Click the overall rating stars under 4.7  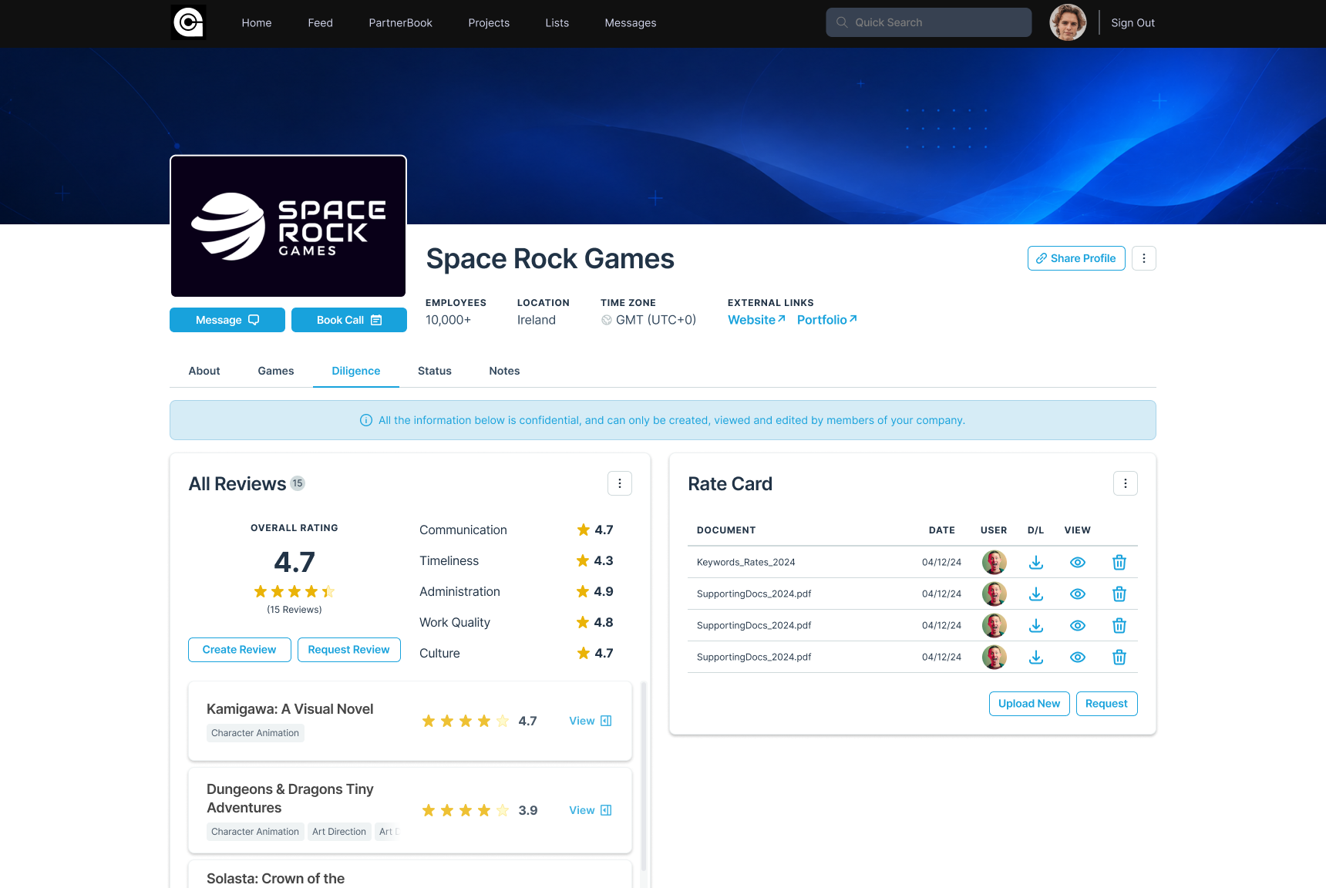point(294,591)
